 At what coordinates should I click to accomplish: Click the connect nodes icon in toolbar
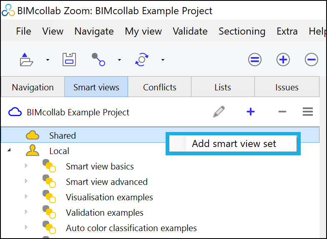coord(98,60)
